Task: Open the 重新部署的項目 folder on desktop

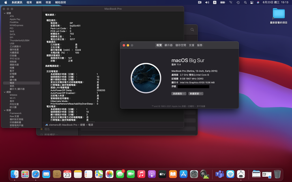Action: [279, 16]
